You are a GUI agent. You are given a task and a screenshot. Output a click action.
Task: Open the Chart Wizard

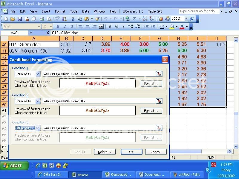pos(160,19)
